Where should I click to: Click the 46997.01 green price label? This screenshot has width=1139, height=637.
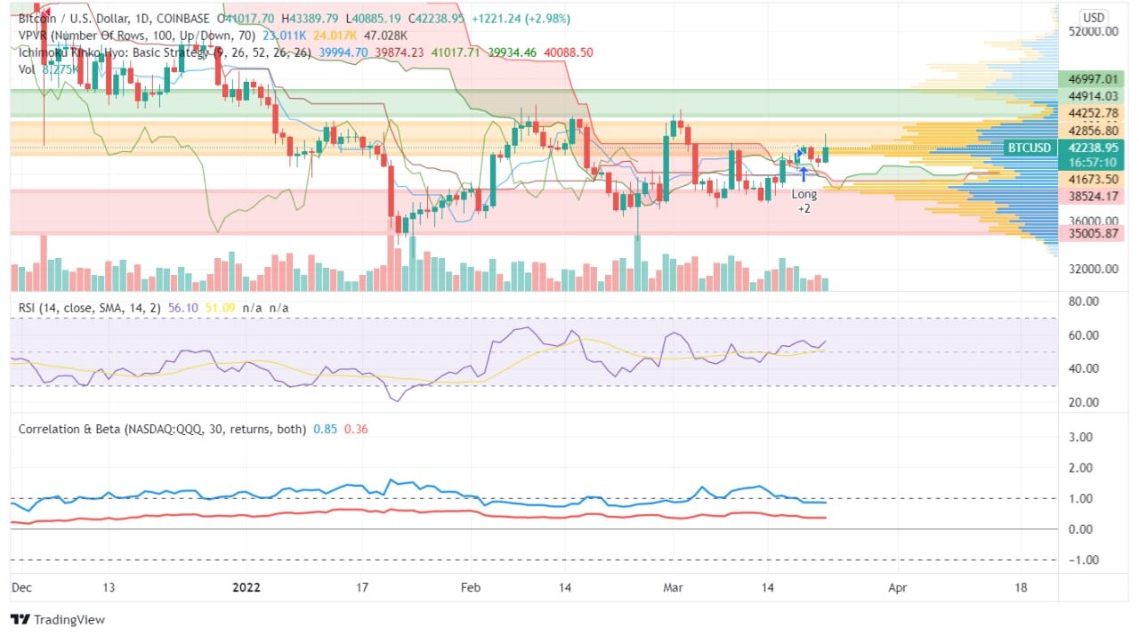[x=1092, y=79]
